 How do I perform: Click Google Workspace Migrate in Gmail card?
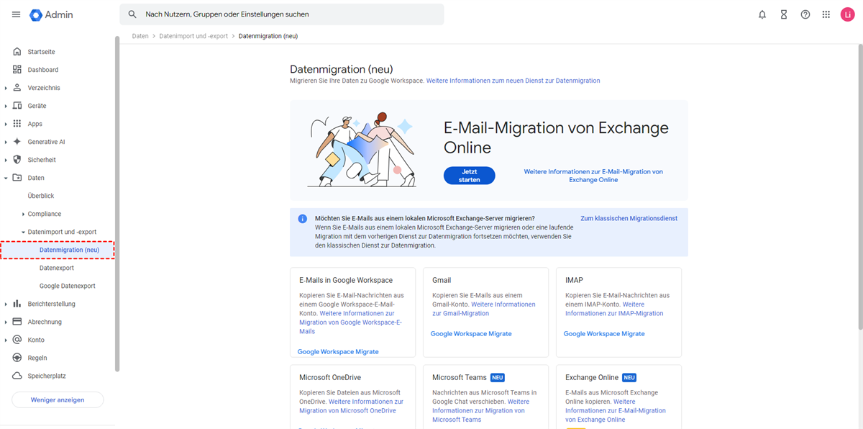coord(471,333)
